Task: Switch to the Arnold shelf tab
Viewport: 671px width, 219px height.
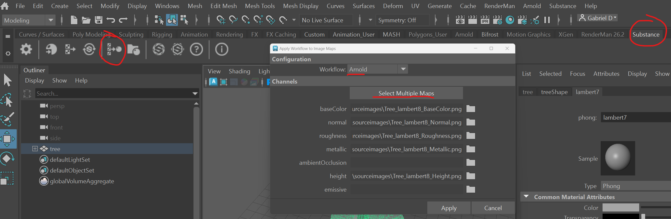Action: click(x=464, y=34)
